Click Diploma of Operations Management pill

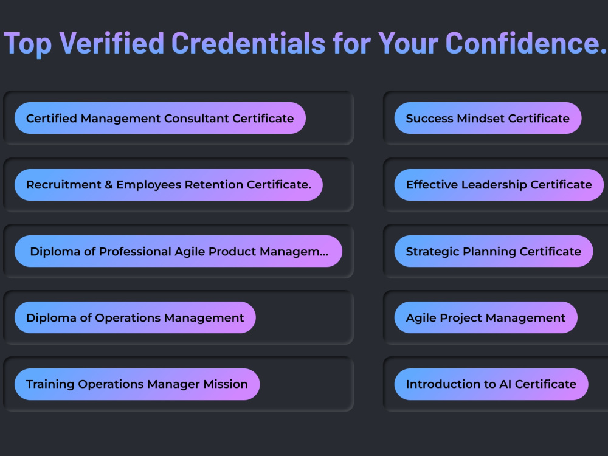135,317
